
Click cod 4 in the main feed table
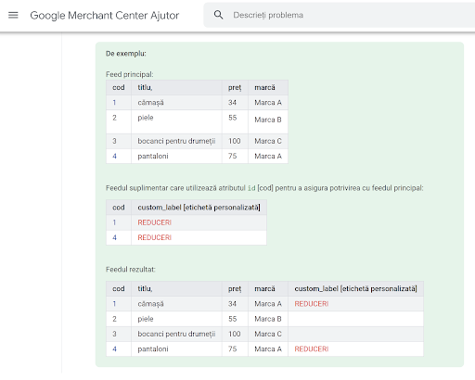(114, 156)
